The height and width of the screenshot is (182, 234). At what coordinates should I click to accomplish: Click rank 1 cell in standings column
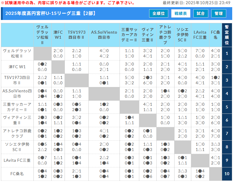point(227,54)
